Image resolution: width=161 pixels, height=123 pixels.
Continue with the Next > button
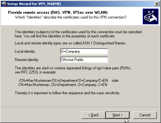click(117, 115)
